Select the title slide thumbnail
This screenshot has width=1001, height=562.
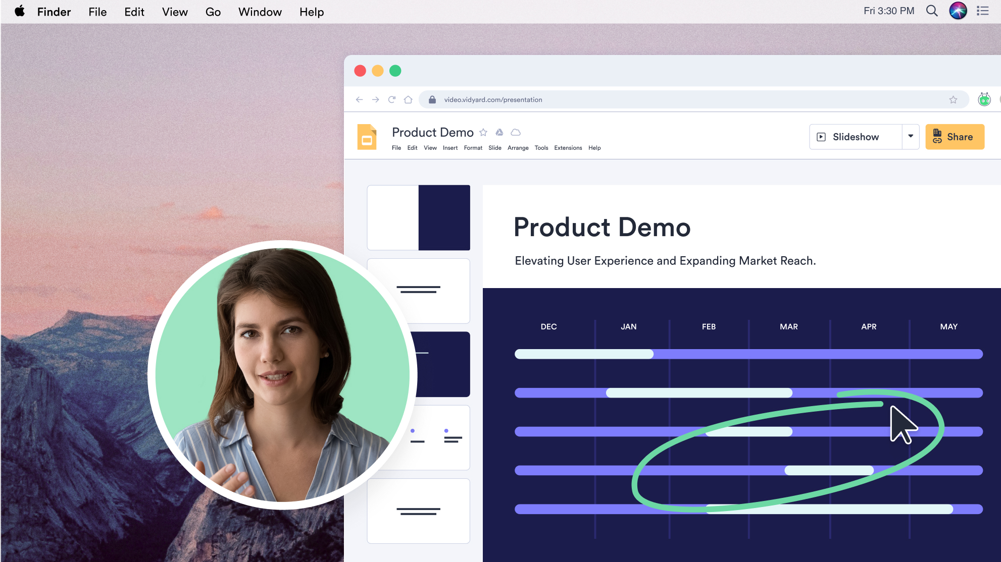(419, 217)
